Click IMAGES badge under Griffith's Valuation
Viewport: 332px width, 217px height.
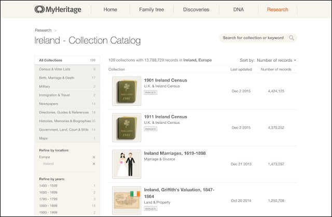pyautogui.click(x=150, y=209)
